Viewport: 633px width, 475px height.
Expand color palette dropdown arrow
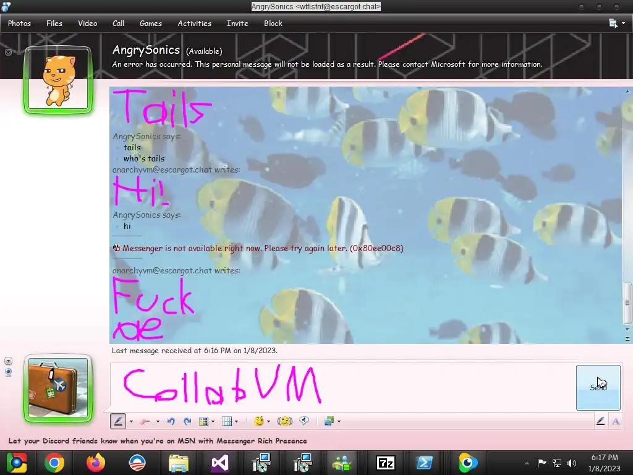click(213, 422)
